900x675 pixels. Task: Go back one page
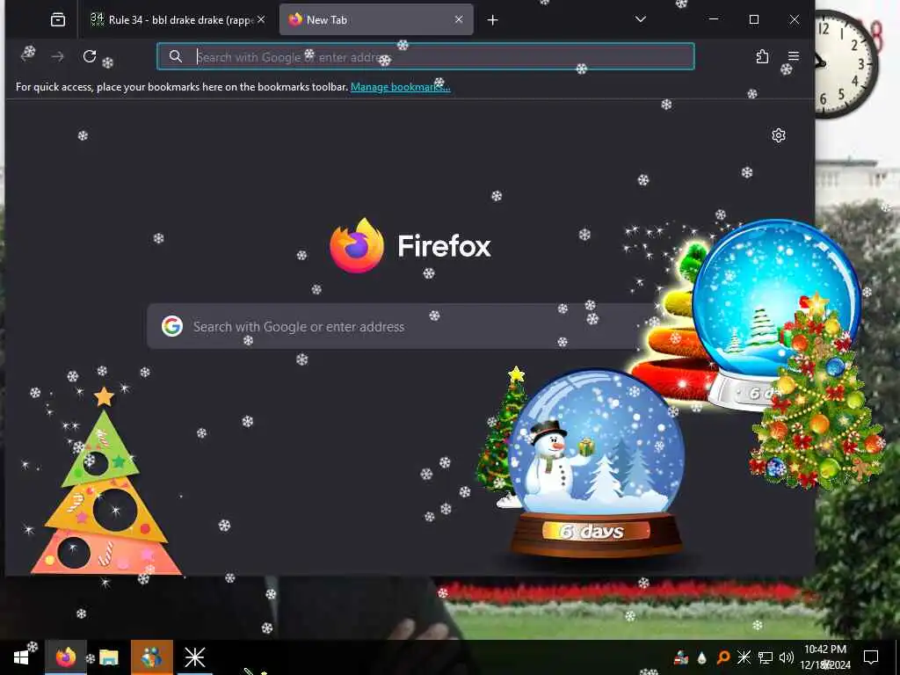coord(27,55)
